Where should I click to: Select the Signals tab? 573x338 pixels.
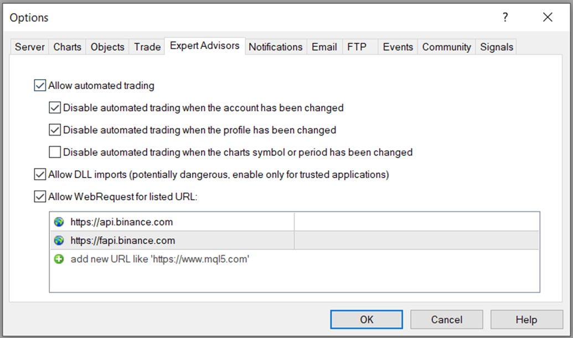(497, 47)
